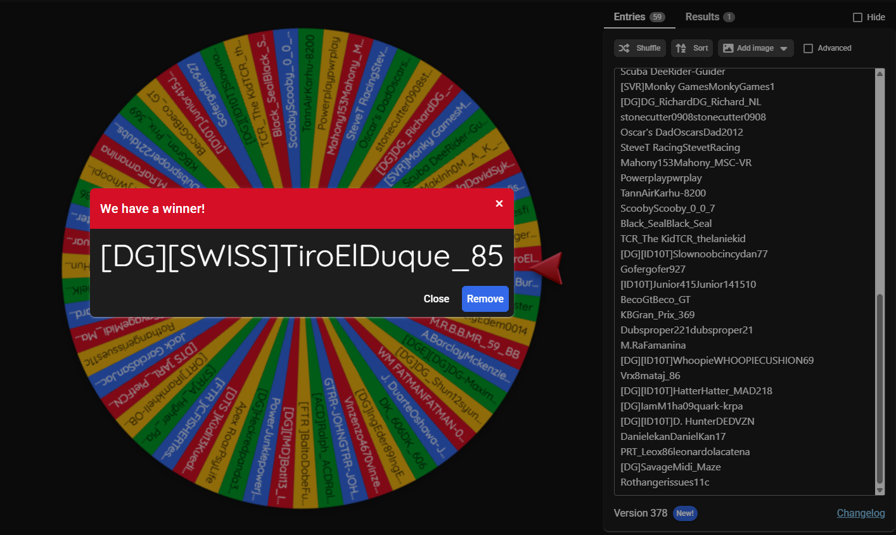Viewport: 896px width, 535px height.
Task: Click the Entries count badge 59
Action: (657, 17)
